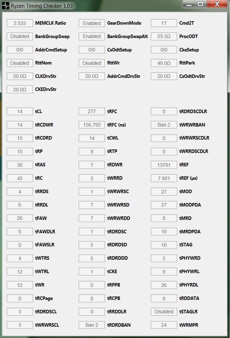Click the tRFC value 277 field

coord(92,111)
